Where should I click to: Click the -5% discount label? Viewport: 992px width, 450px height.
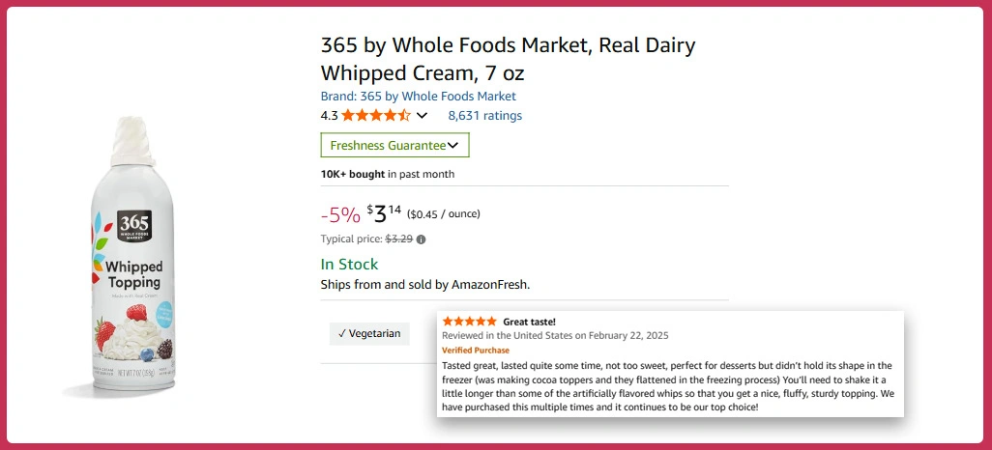(339, 214)
